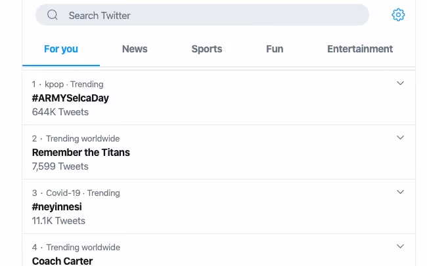The height and width of the screenshot is (266, 427).
Task: Open the Remember the Titans trend
Action: tap(81, 153)
